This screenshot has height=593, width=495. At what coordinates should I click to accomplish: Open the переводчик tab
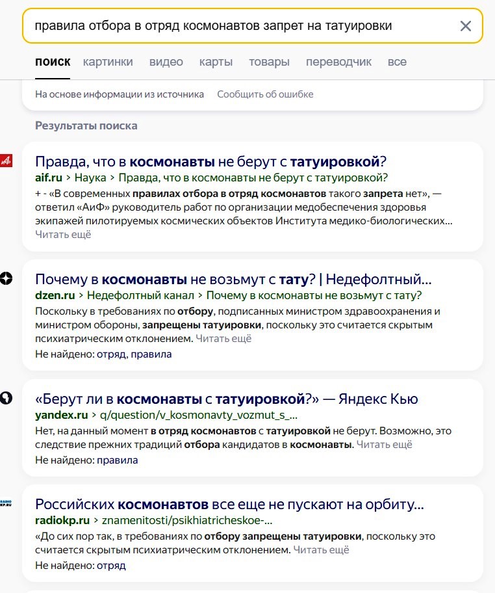pos(338,62)
